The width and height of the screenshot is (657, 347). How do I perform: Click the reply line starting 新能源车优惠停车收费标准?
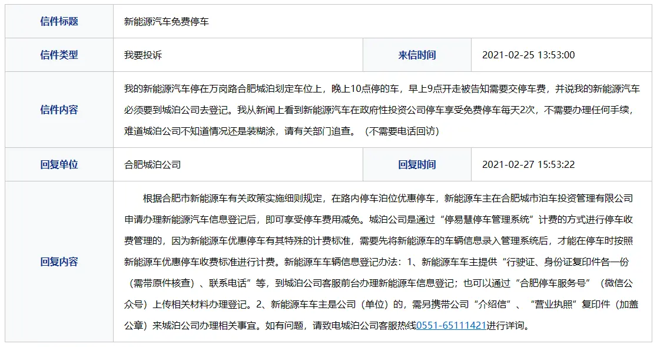pyautogui.click(x=377, y=262)
